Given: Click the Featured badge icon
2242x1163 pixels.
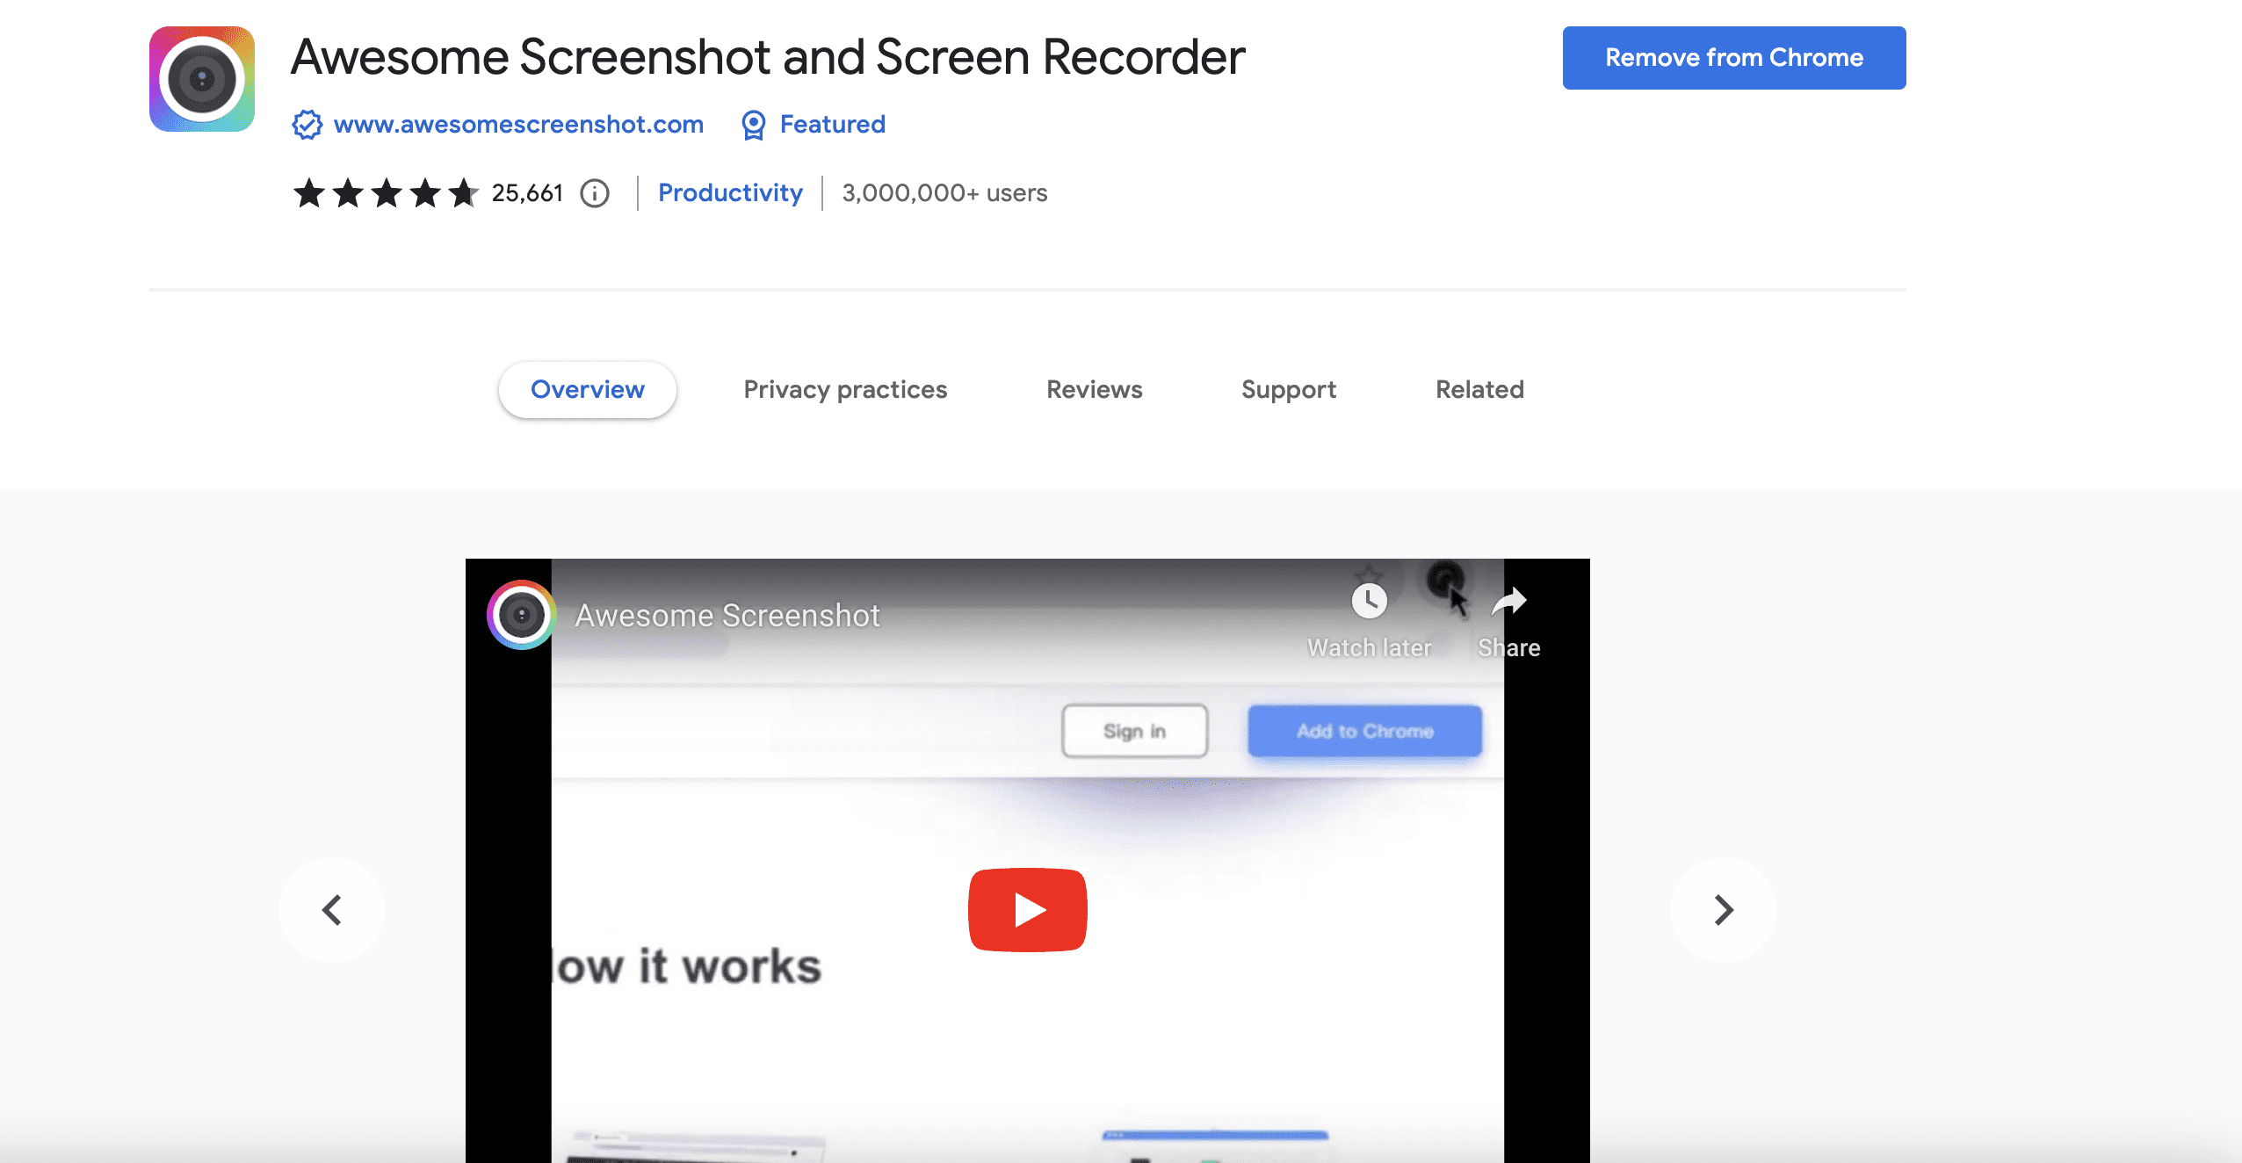Looking at the screenshot, I should click(x=753, y=125).
